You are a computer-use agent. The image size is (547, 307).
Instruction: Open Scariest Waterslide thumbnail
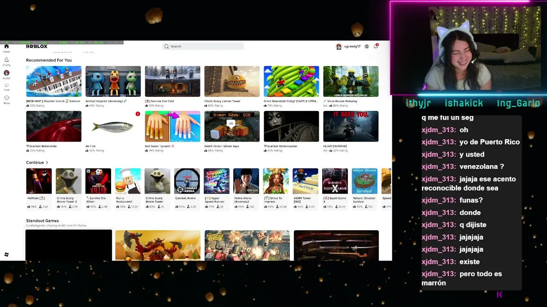coord(54,126)
